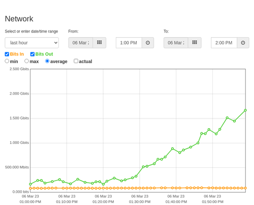Click the first green Bits Out data point
This screenshot has width=254, height=205.
pyautogui.click(x=30, y=184)
